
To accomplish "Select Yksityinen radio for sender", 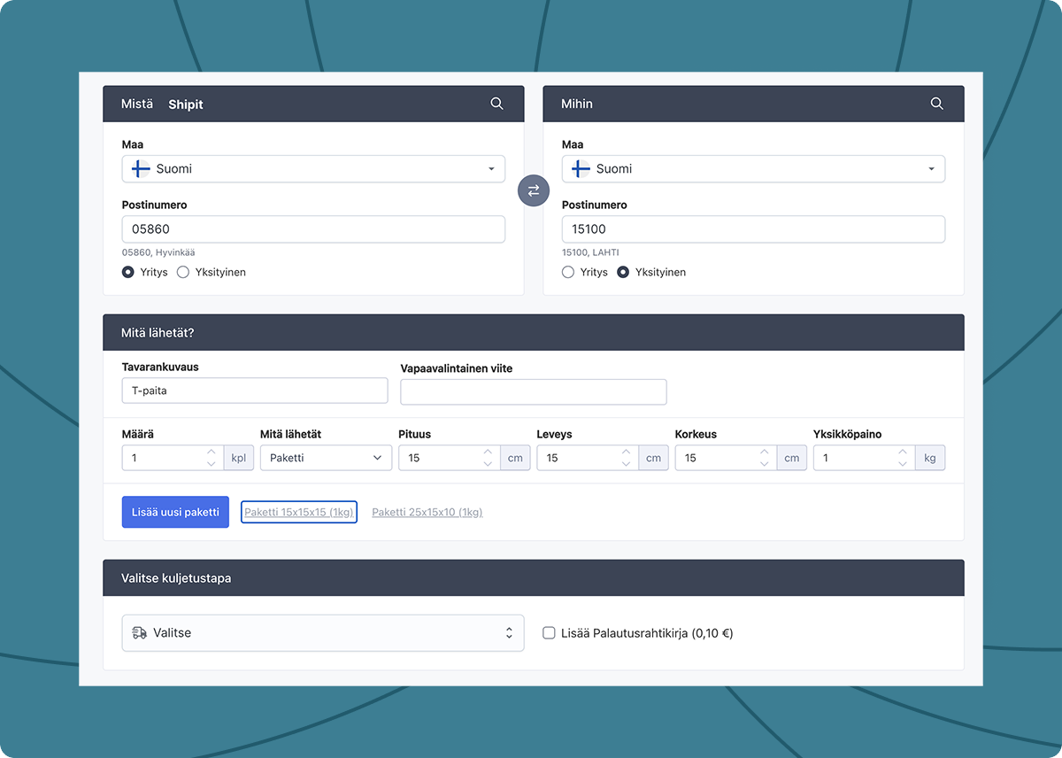I will (183, 273).
